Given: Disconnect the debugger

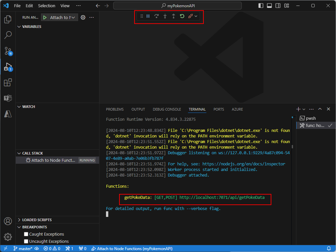Looking at the screenshot, I should pos(190,16).
